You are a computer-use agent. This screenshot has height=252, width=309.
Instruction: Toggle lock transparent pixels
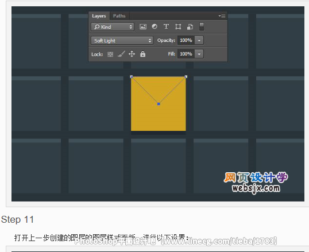(110, 54)
